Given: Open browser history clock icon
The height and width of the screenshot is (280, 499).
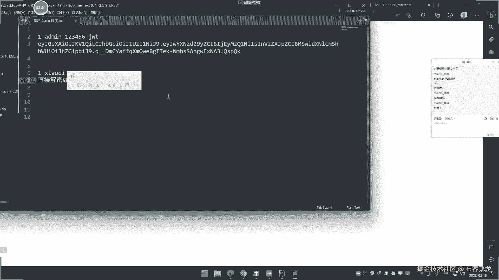Looking at the screenshot, I should (450, 15).
